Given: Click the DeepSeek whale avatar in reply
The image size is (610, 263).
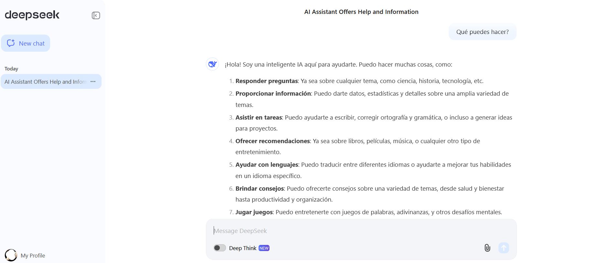Looking at the screenshot, I should 212,64.
